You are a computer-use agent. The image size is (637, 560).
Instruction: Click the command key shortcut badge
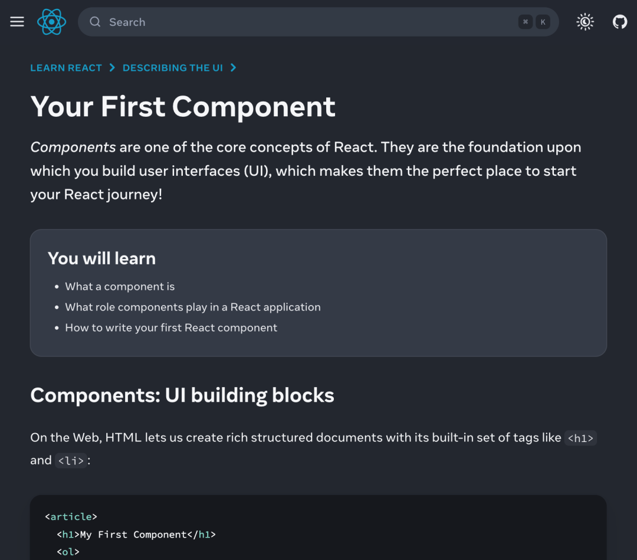(x=526, y=22)
